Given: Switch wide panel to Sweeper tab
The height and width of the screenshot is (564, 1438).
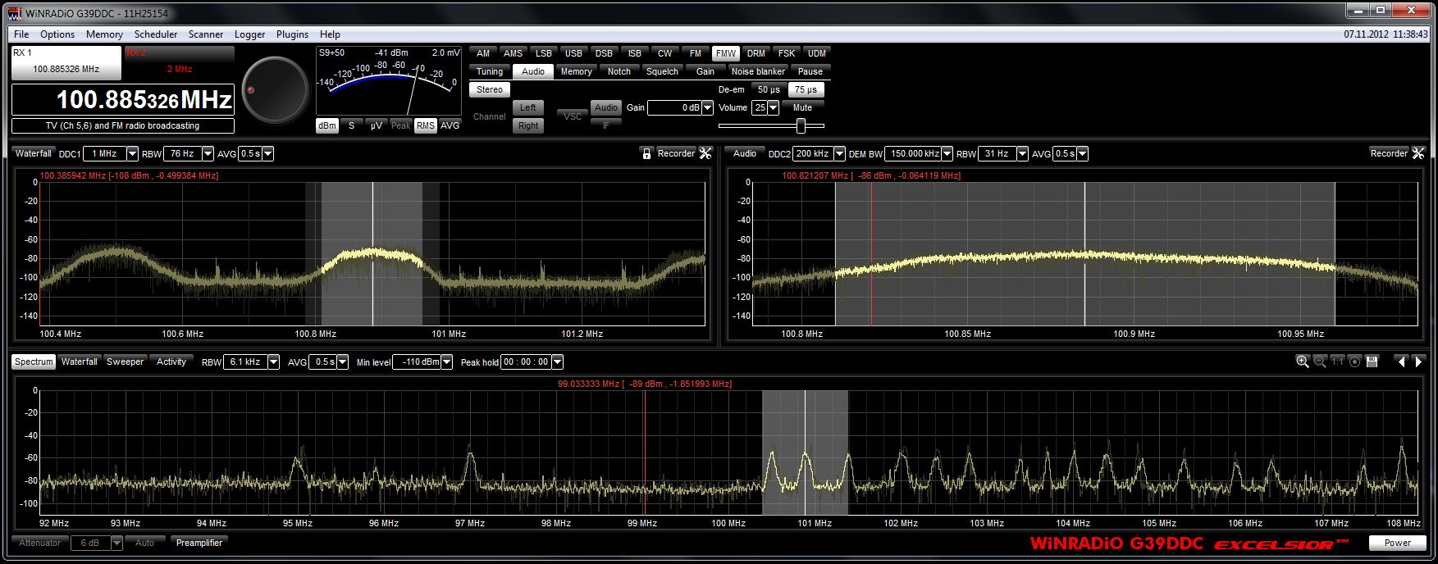Looking at the screenshot, I should 125,362.
